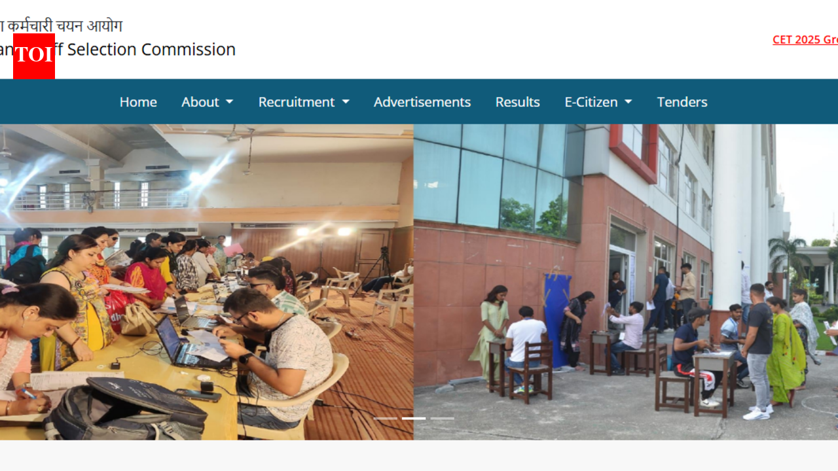The width and height of the screenshot is (838, 471).
Task: Click the caret arrow beside E-Citizen
Action: click(628, 102)
